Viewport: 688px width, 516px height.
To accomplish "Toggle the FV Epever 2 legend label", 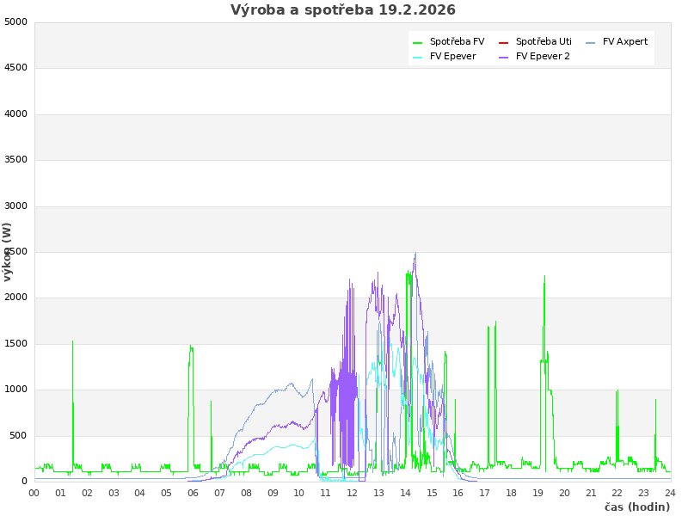I will pyautogui.click(x=543, y=56).
